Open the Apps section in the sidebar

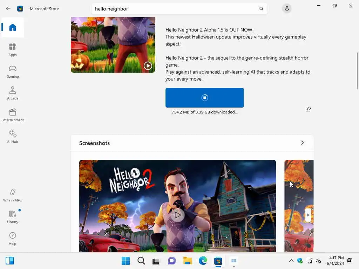(13, 50)
